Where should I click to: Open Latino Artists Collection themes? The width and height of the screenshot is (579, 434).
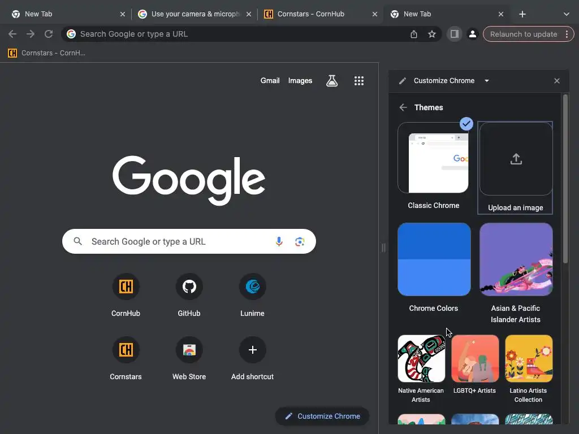click(529, 369)
